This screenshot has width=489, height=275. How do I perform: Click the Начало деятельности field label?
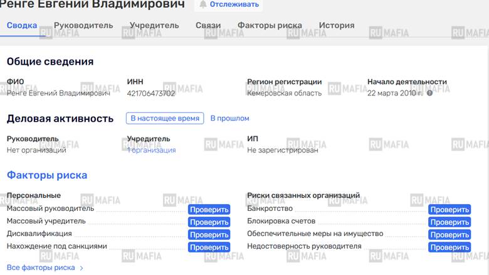point(407,82)
